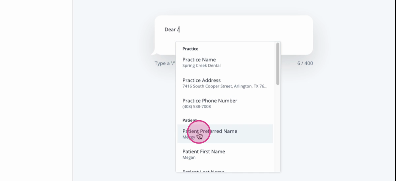Click the word Dear in the message
Screen dimensions: 396x181
tap(170, 30)
